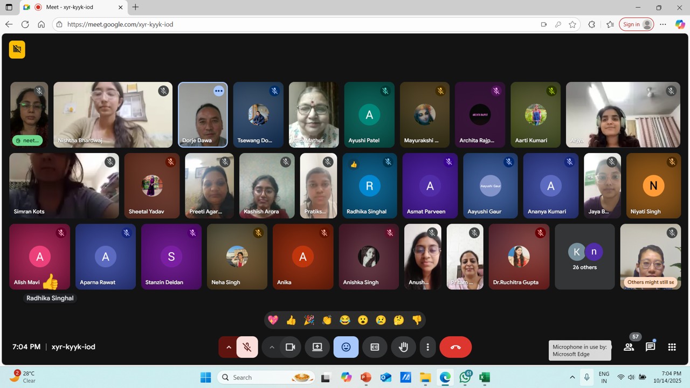This screenshot has height=388, width=690.
Task: Turn on closed captions
Action: (375, 347)
